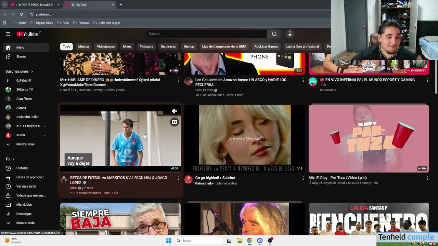Image resolution: width=438 pixels, height=246 pixels.
Task: Open Peliculas bookmarks folder
Action: (81, 23)
